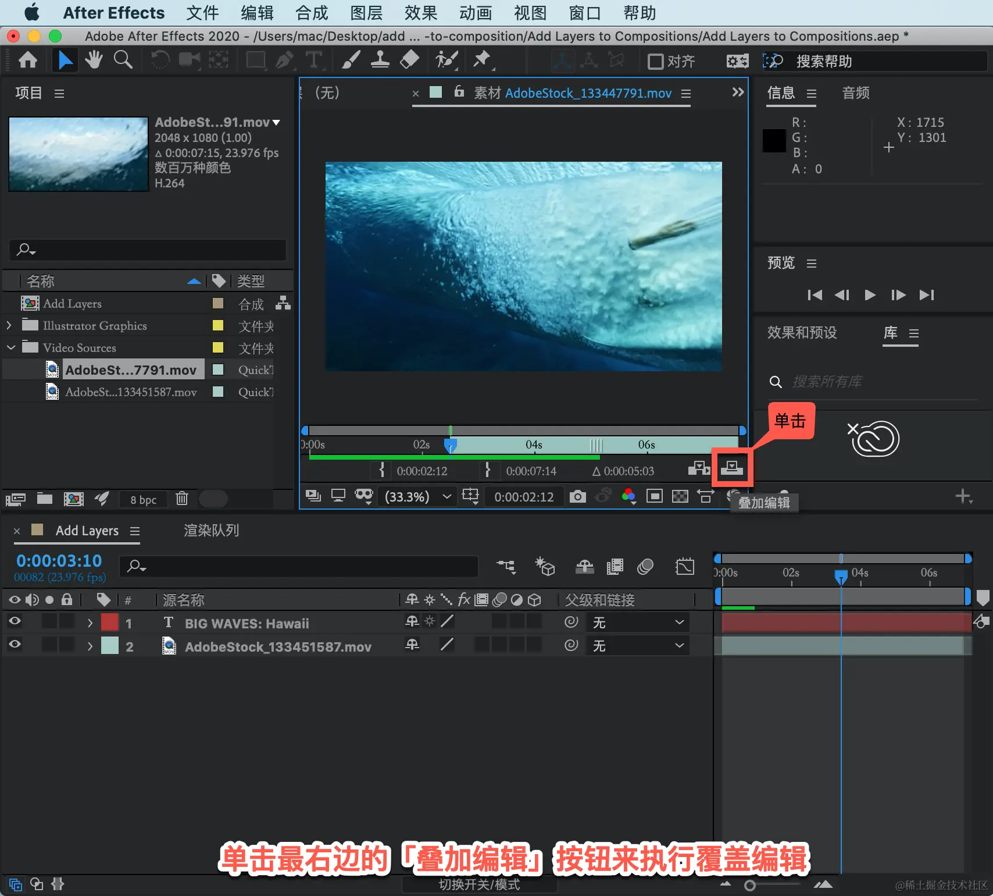Open the magnification 33.3% dropdown
This screenshot has width=993, height=896.
pos(417,496)
